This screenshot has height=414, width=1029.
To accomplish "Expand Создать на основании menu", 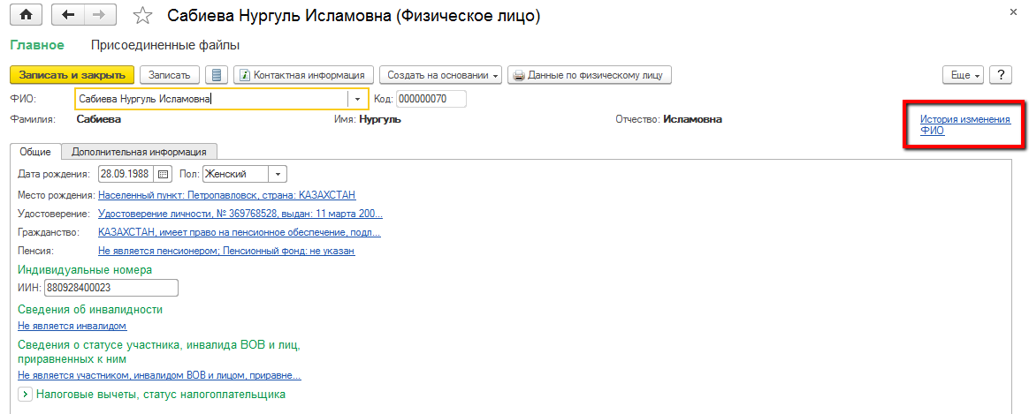I will (441, 75).
